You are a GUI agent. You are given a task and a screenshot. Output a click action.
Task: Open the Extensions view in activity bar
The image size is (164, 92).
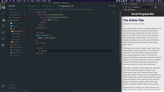point(3,32)
